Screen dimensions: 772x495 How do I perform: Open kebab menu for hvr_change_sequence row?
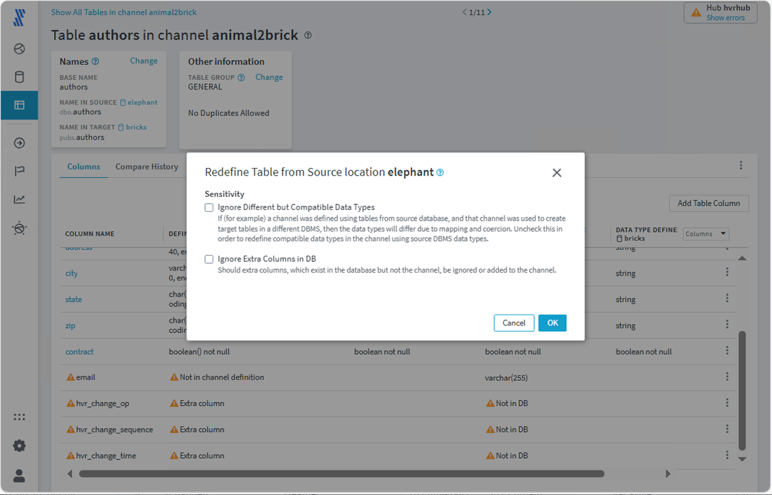pyautogui.click(x=727, y=429)
